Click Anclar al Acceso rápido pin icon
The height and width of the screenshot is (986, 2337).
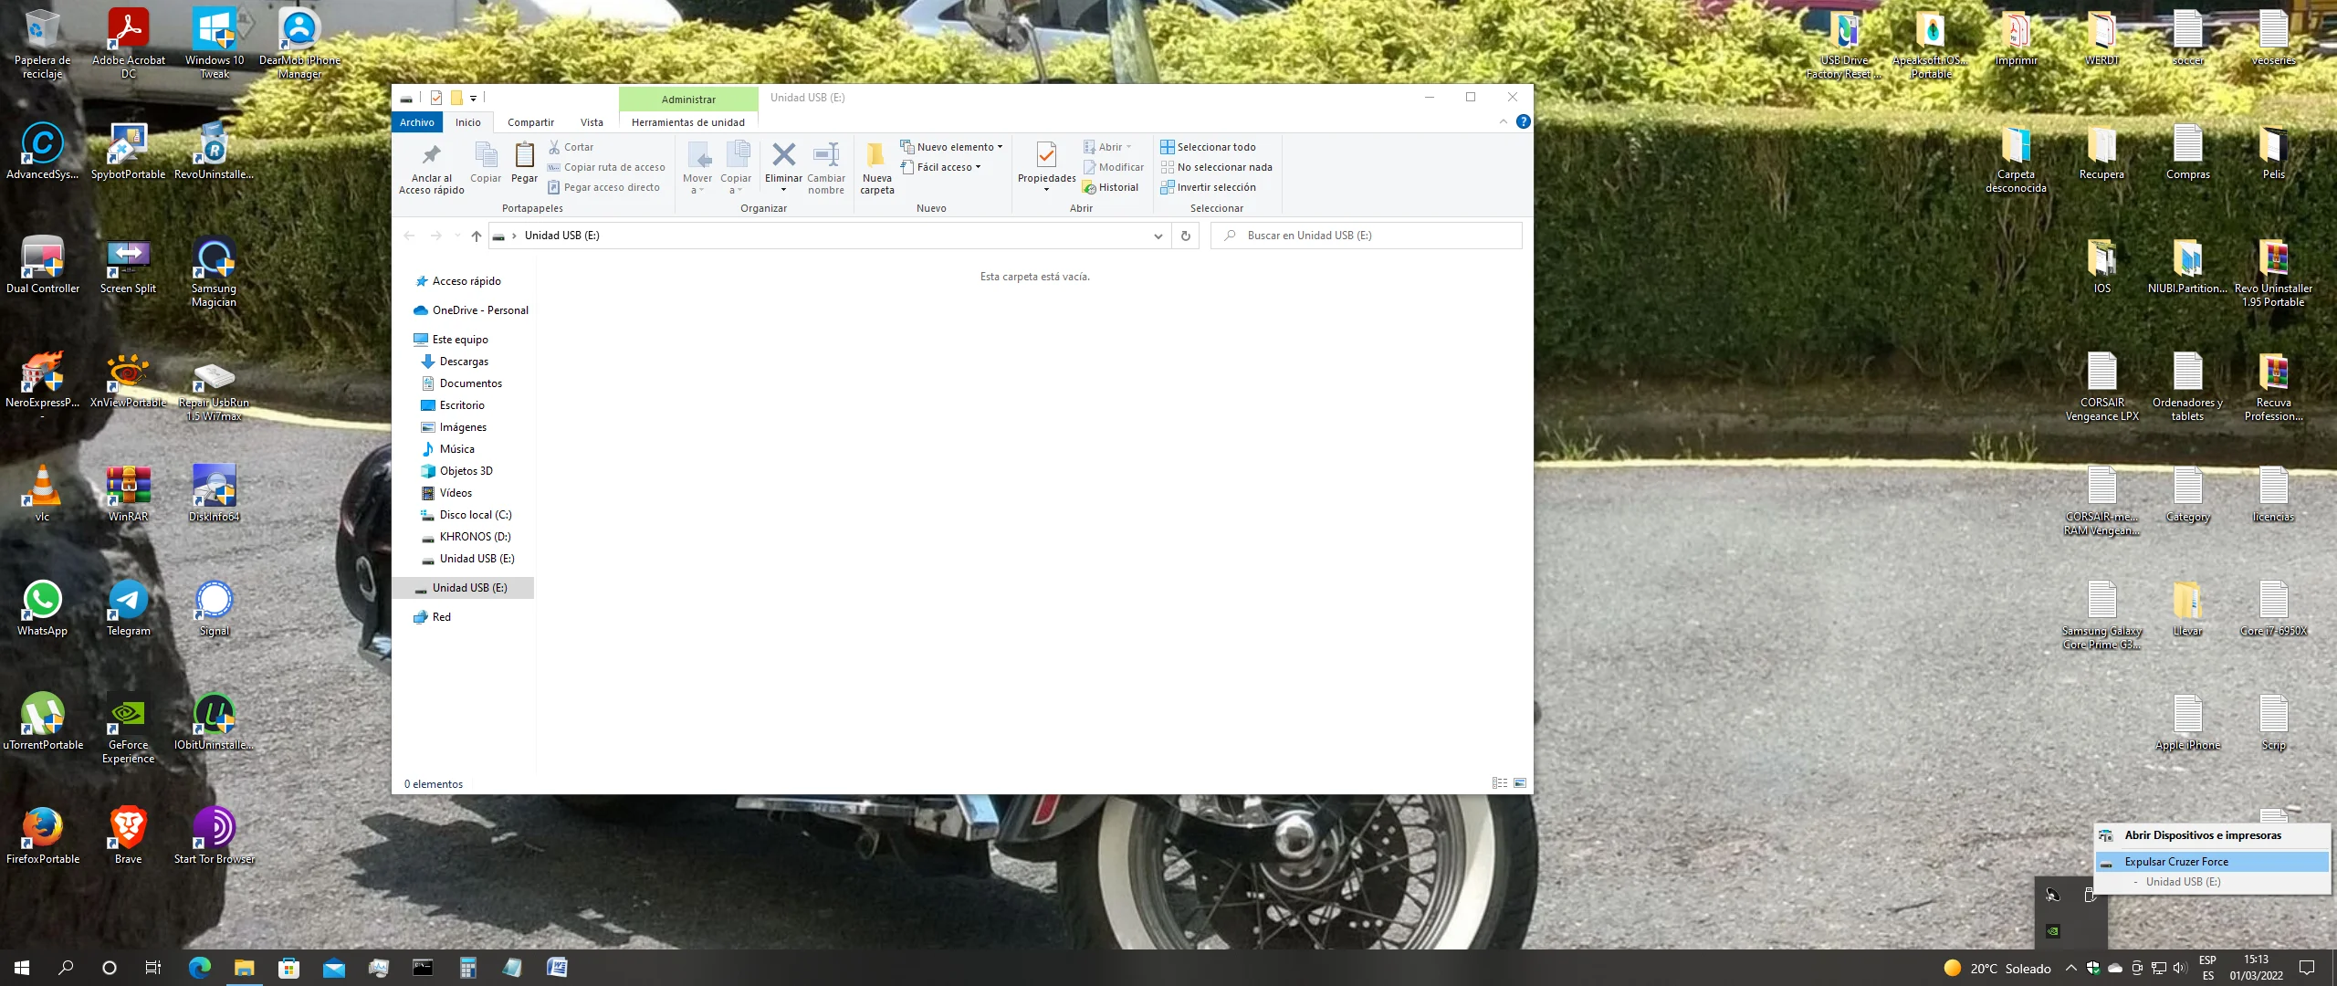[x=431, y=155]
